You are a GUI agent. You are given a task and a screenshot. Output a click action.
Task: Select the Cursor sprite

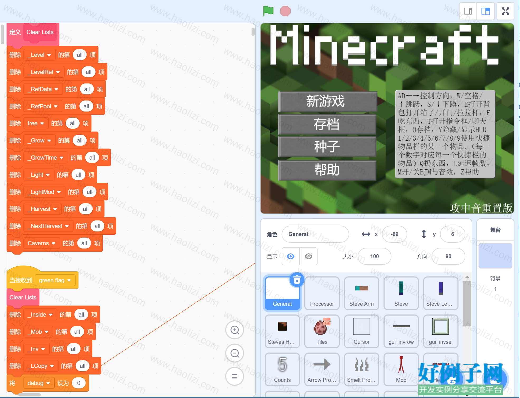(361, 331)
